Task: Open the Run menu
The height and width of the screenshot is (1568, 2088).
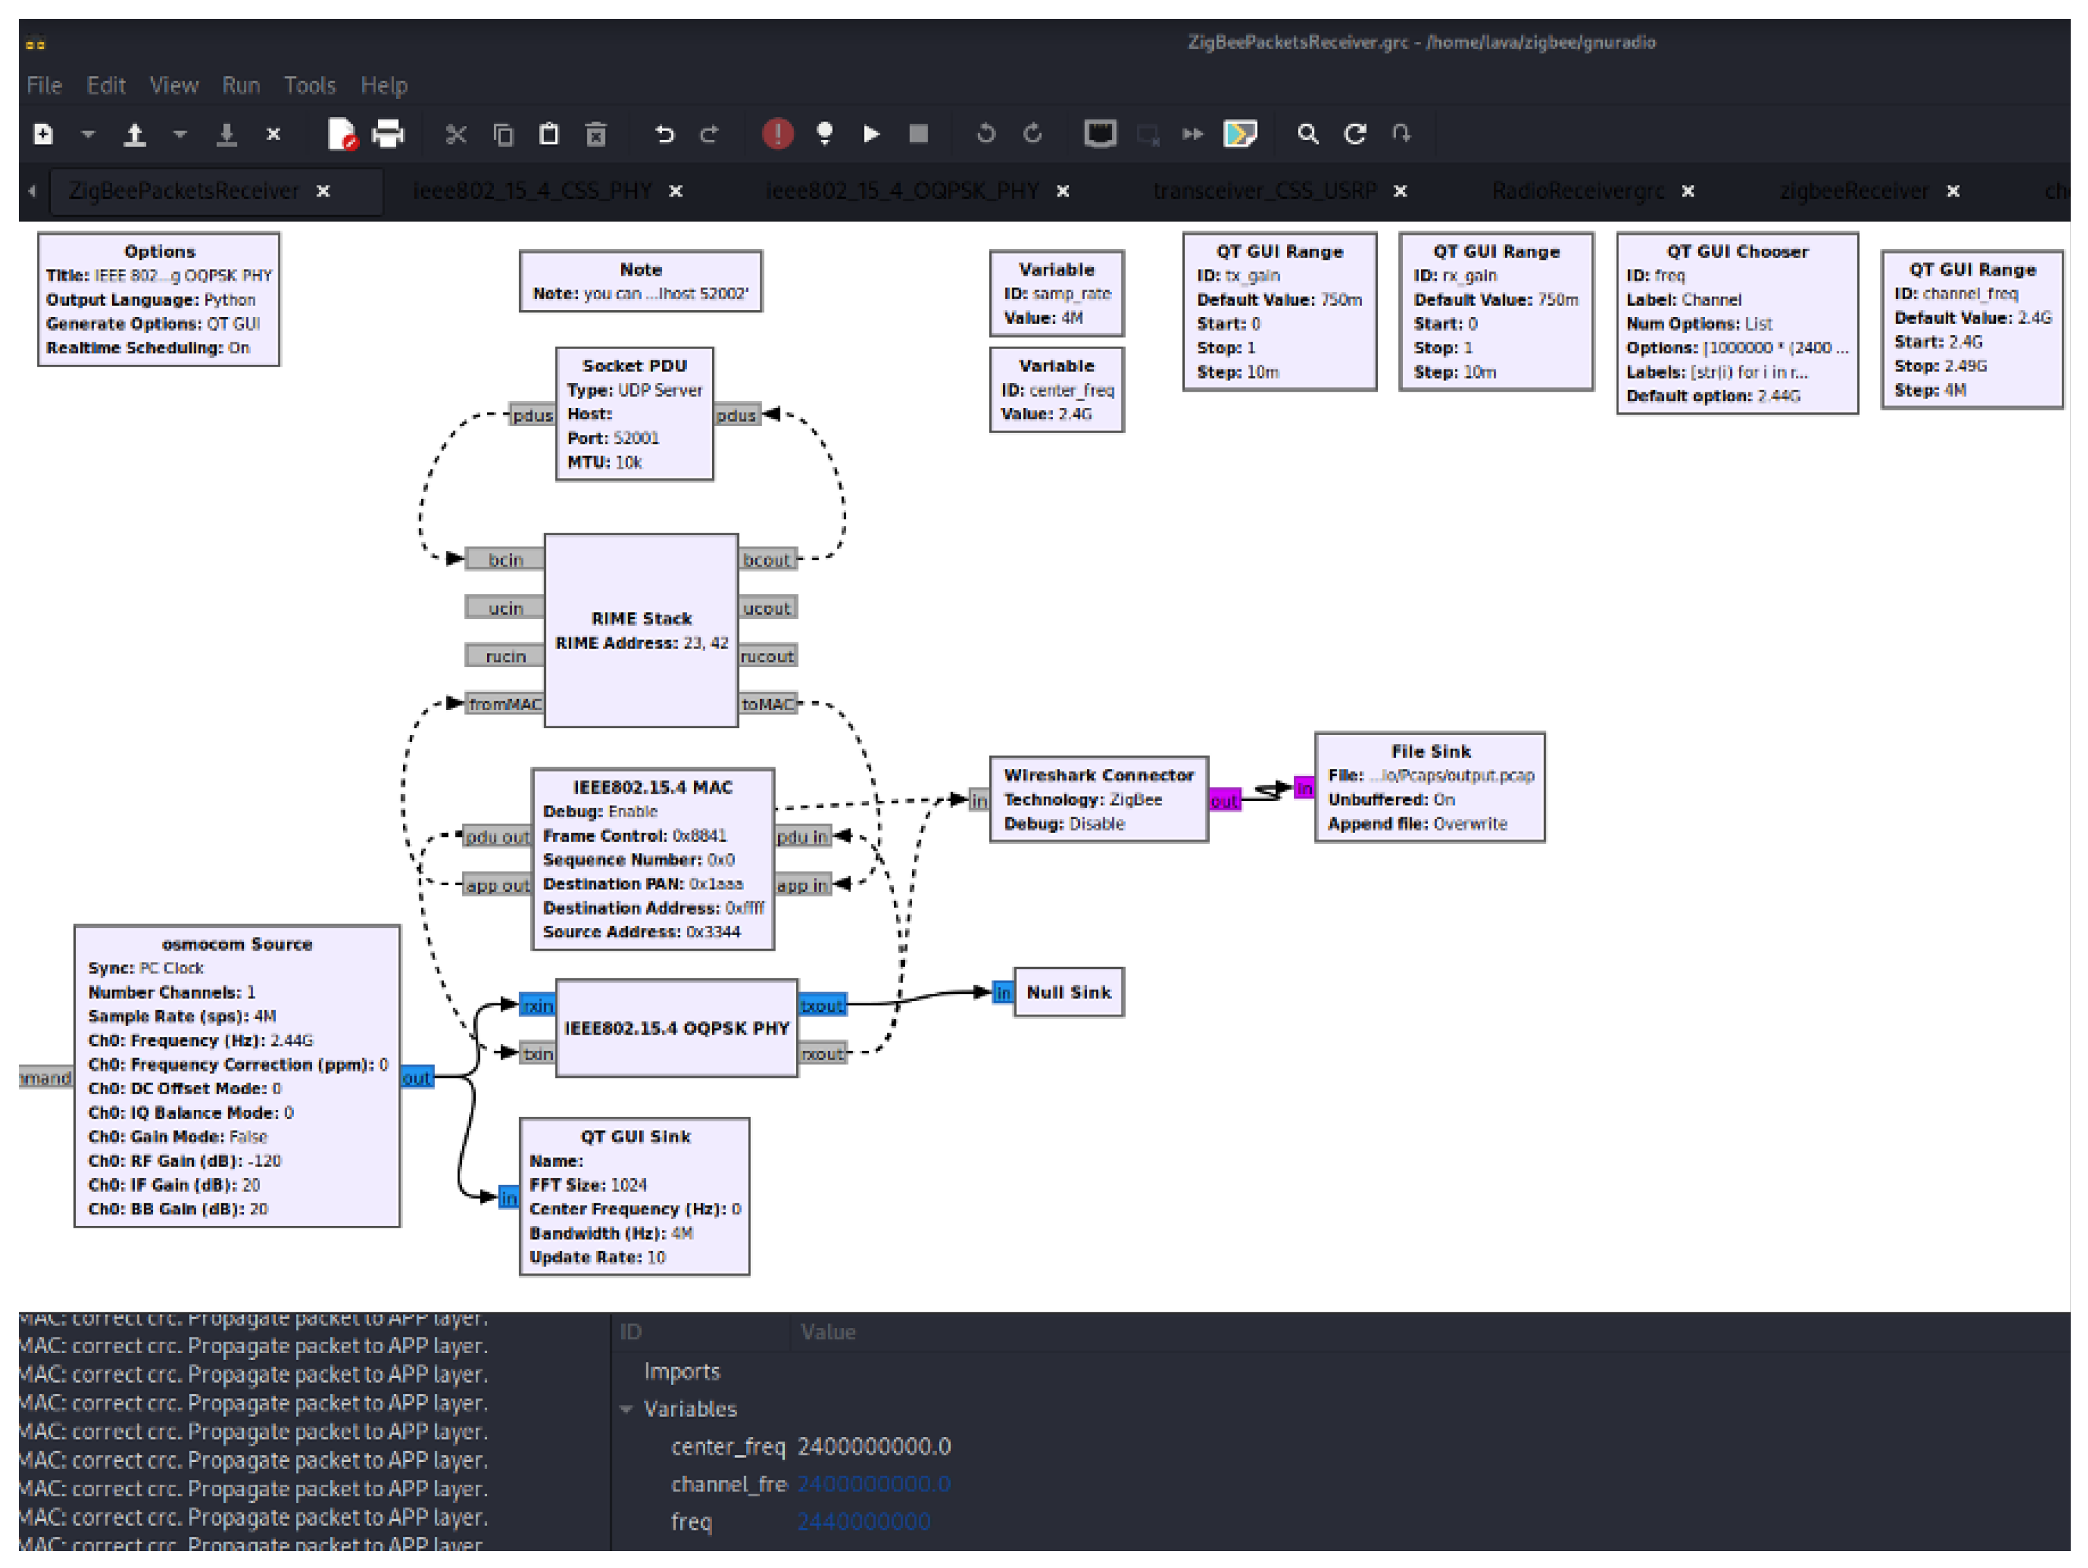Action: (x=241, y=86)
